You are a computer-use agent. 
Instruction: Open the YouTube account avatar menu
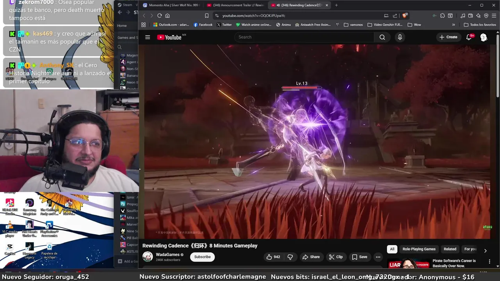484,37
